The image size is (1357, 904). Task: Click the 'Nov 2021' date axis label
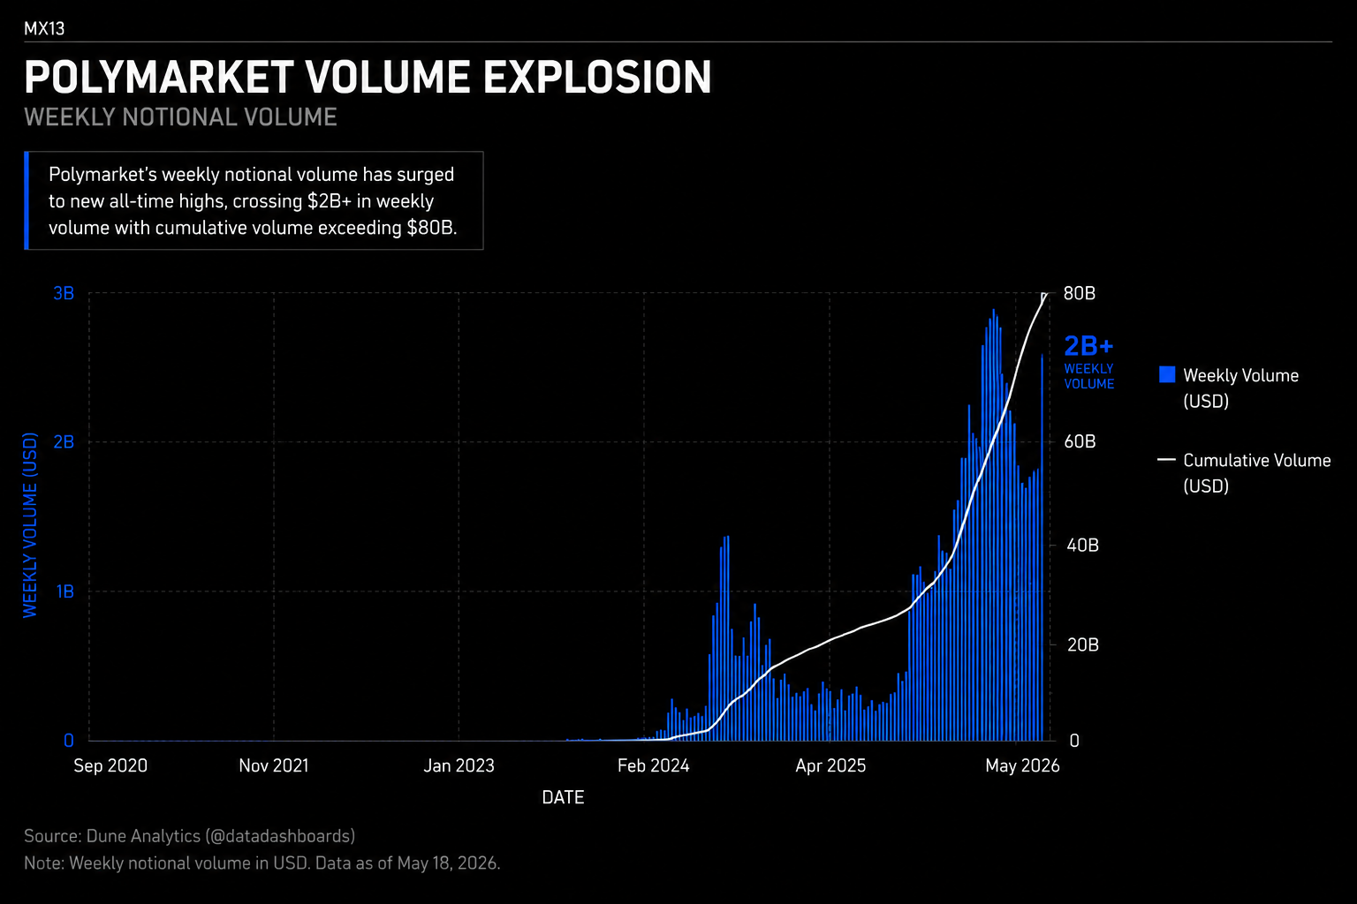(274, 765)
